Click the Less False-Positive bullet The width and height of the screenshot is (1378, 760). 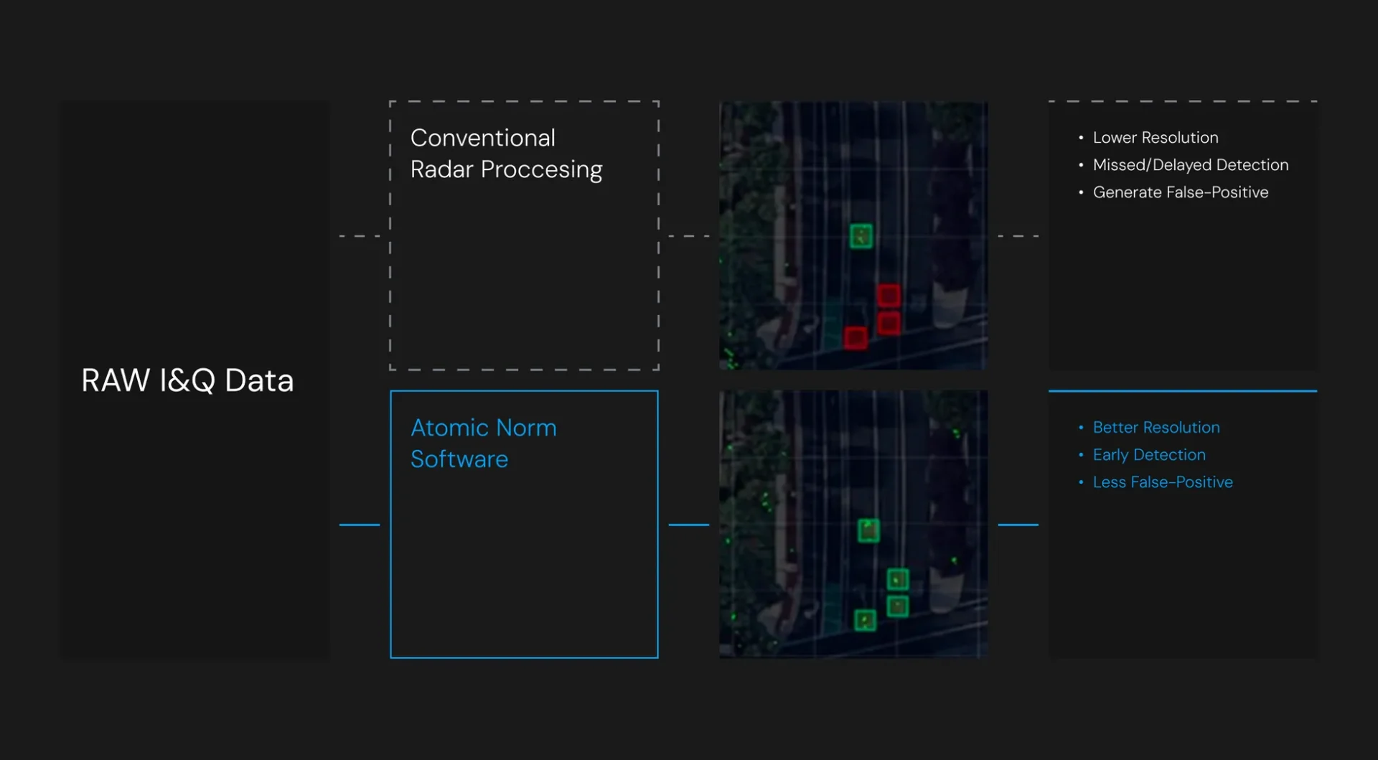(x=1162, y=482)
